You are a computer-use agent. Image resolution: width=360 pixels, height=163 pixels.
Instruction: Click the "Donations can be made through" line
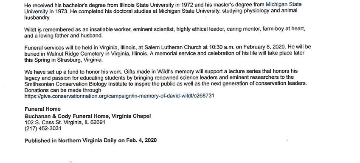63,90
